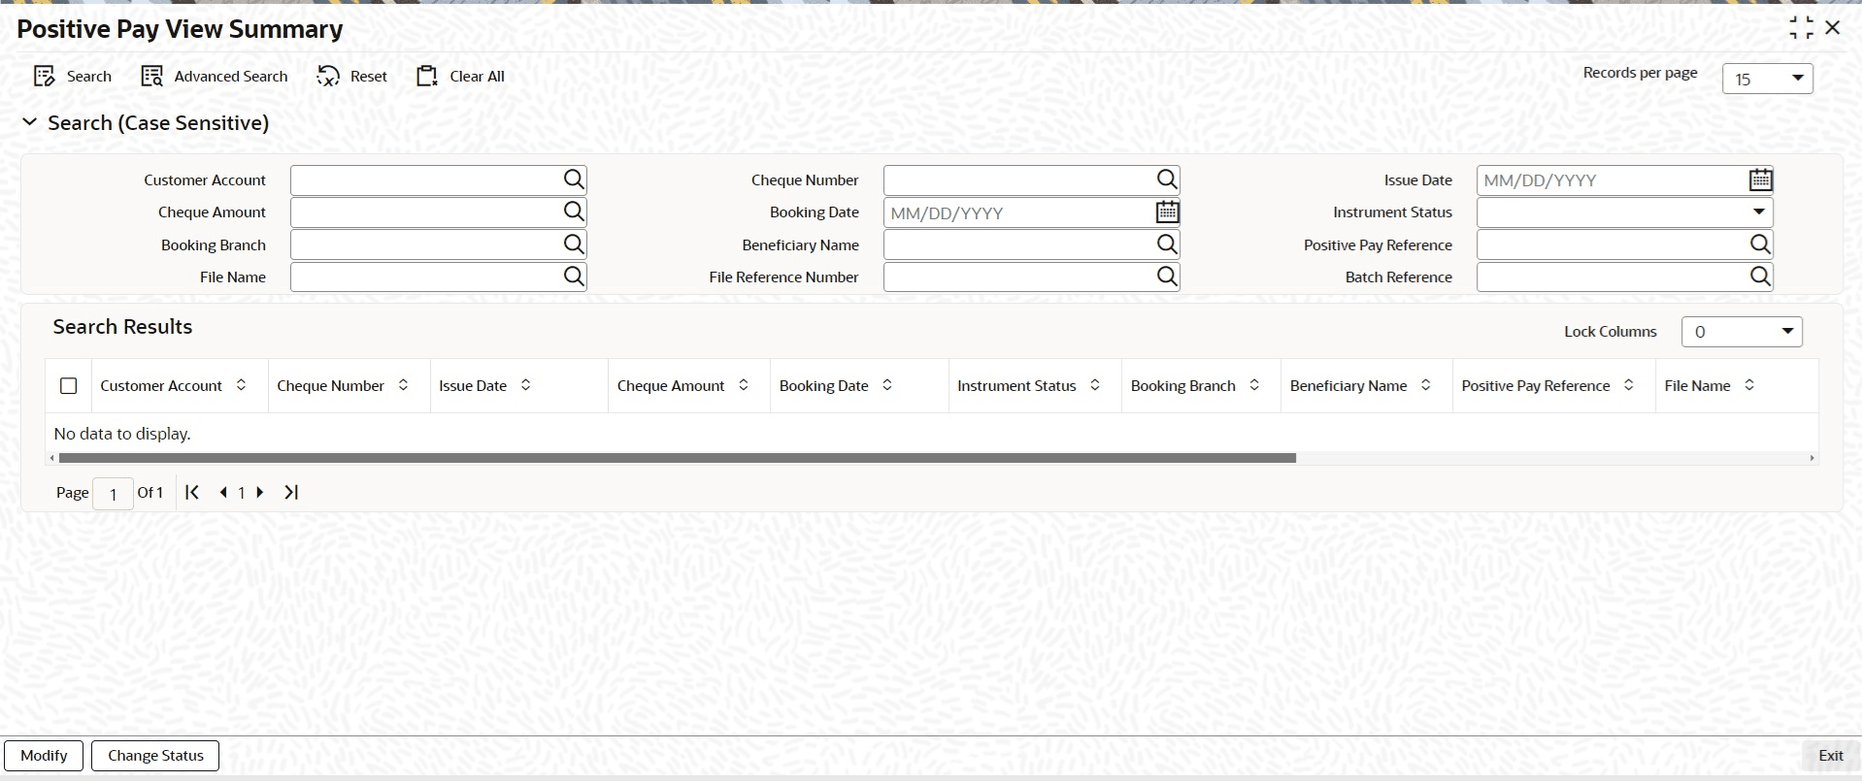Close the Positive Pay View Summary window

[1833, 28]
